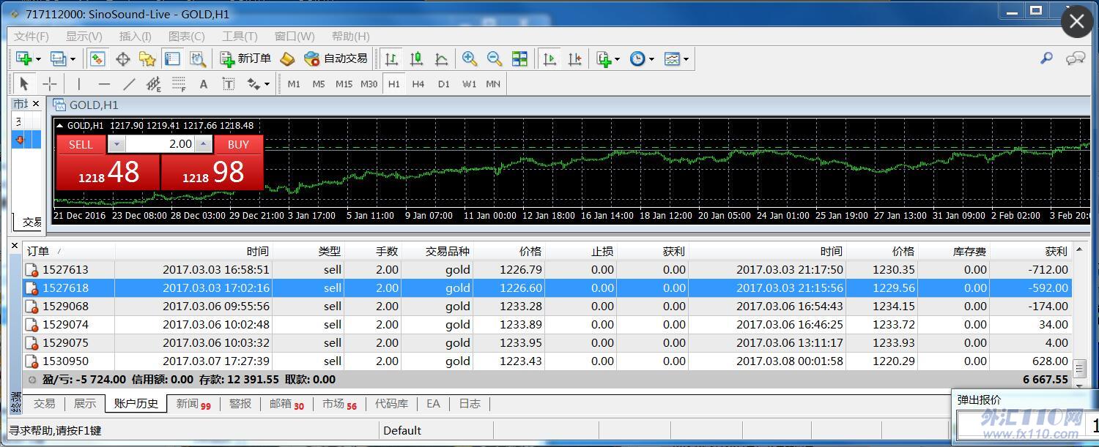Select order 1529068 row

(x=547, y=306)
